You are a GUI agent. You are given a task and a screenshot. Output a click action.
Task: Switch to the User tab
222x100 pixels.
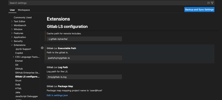point(12,10)
